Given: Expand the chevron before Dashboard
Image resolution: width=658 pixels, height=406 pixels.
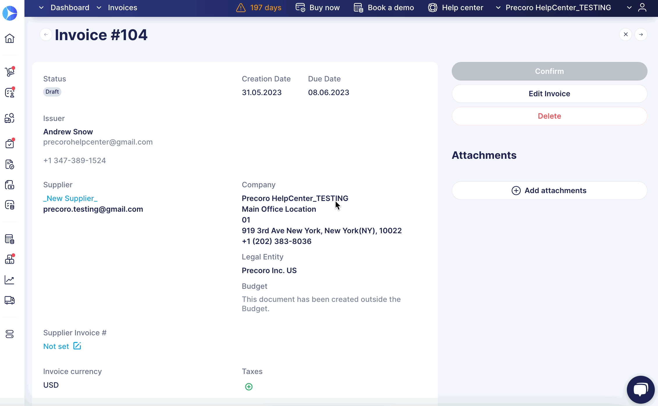Looking at the screenshot, I should click(41, 8).
